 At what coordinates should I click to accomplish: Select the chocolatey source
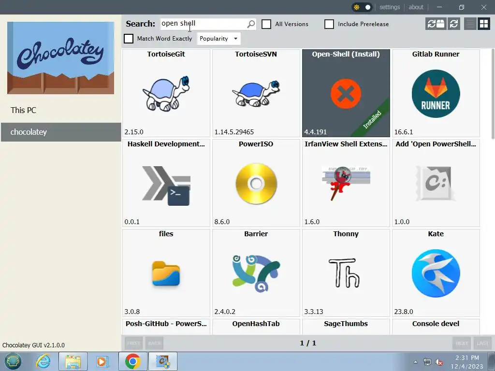[x=60, y=132]
